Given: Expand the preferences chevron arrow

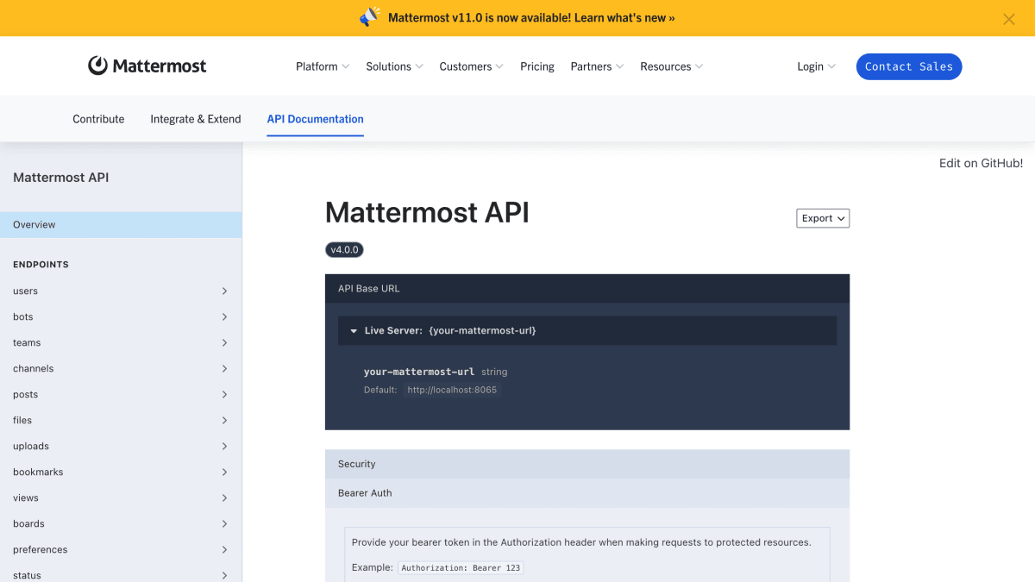Looking at the screenshot, I should [224, 550].
